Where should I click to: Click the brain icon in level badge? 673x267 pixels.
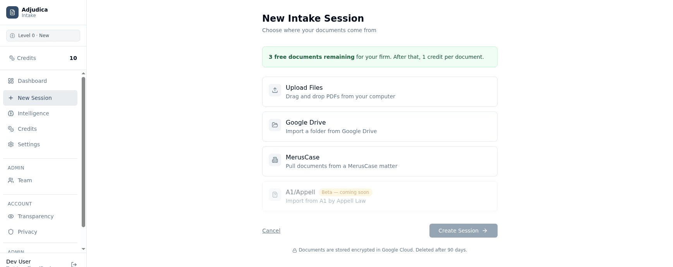12,36
